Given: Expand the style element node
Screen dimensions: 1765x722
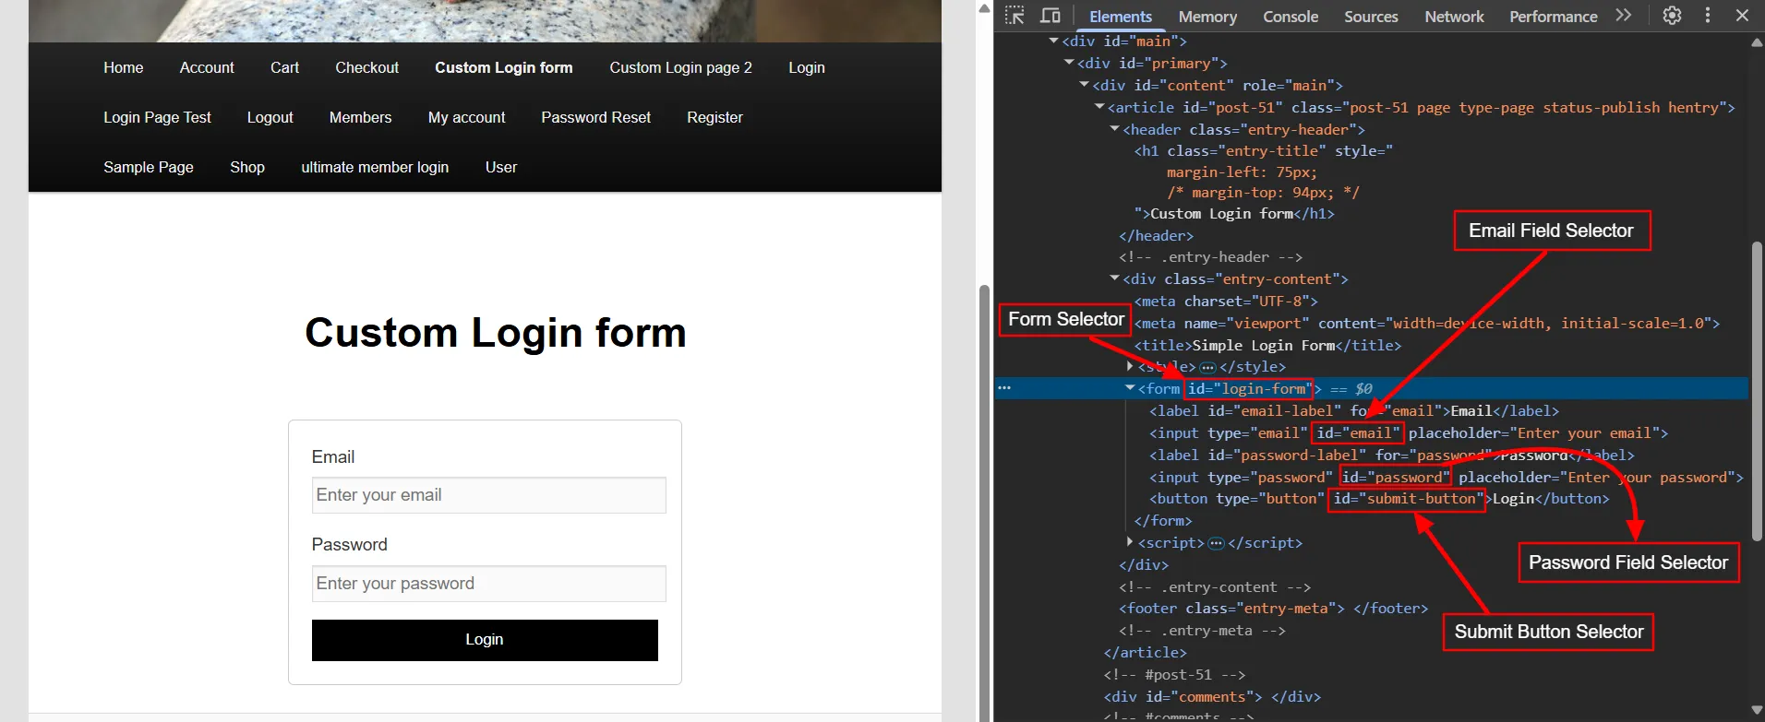Looking at the screenshot, I should [x=1130, y=367].
